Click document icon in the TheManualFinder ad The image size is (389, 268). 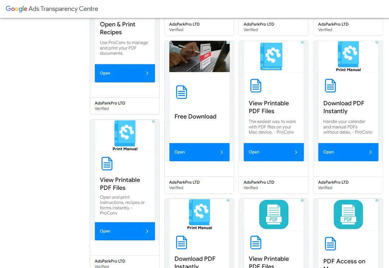(x=256, y=86)
